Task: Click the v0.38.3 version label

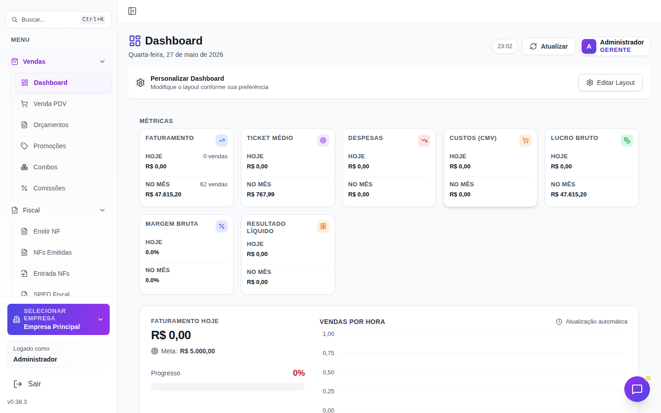Action: click(17, 402)
